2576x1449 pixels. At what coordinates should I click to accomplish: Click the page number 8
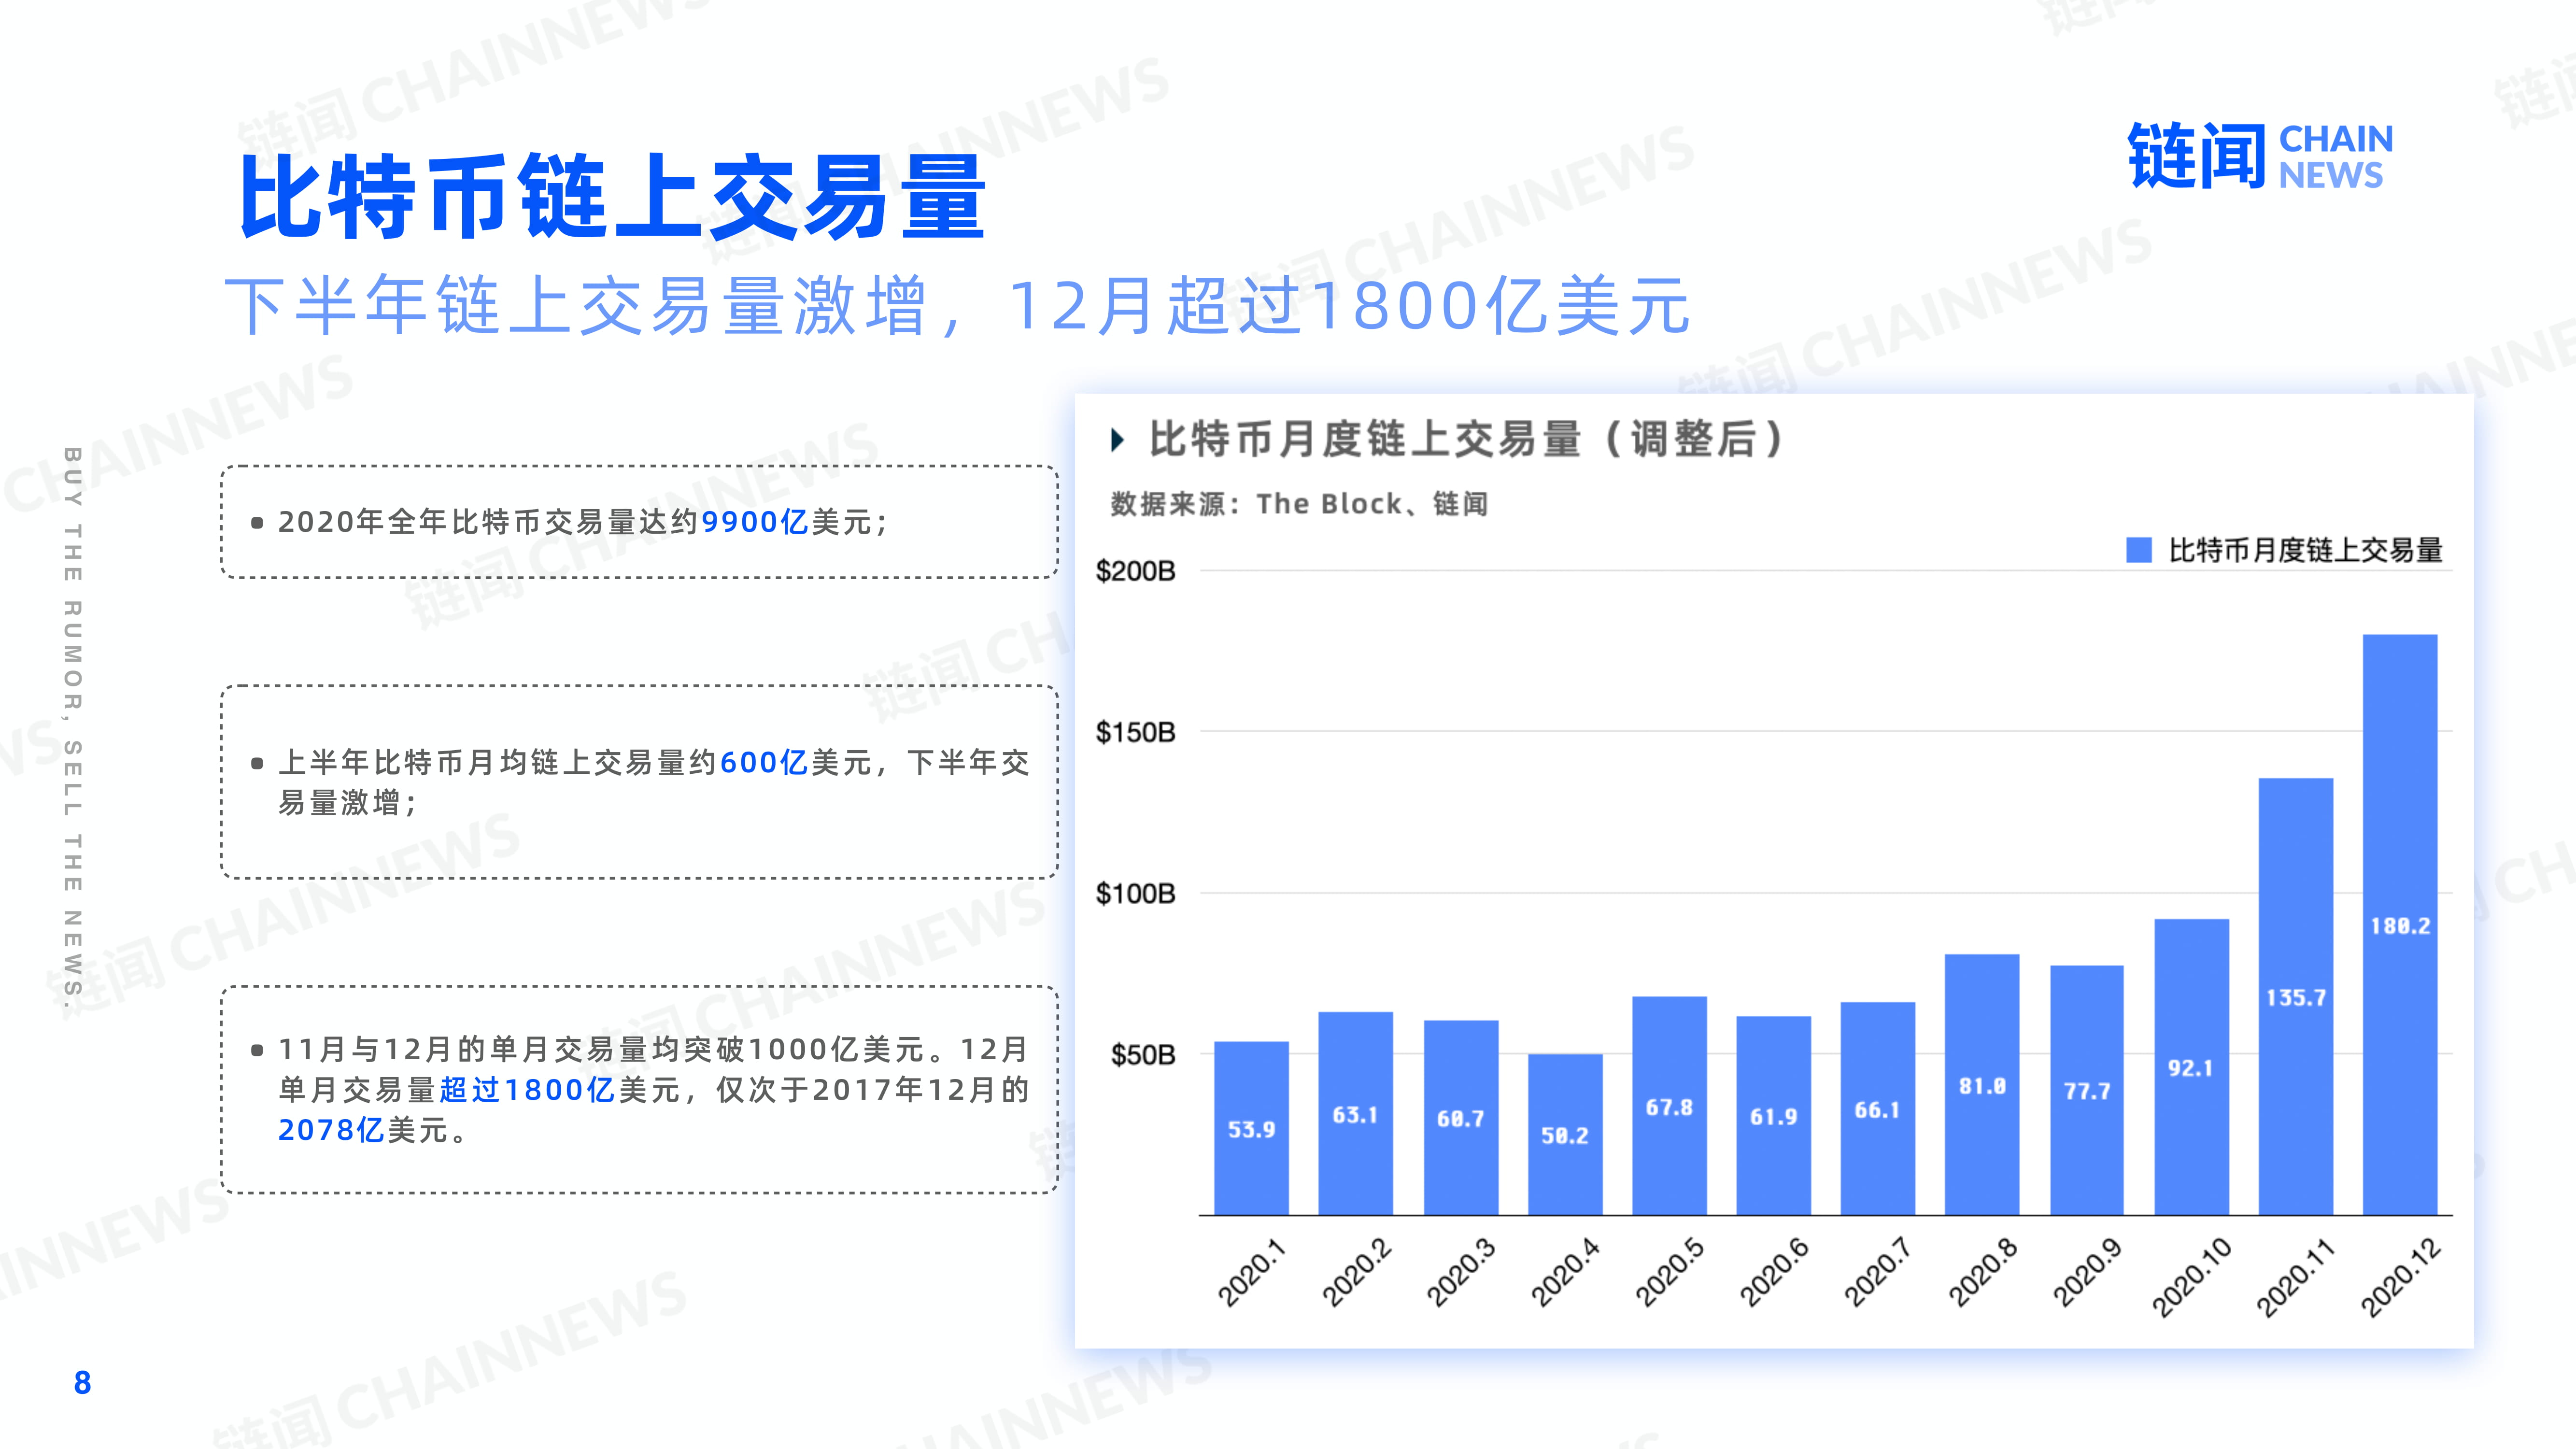click(83, 1383)
